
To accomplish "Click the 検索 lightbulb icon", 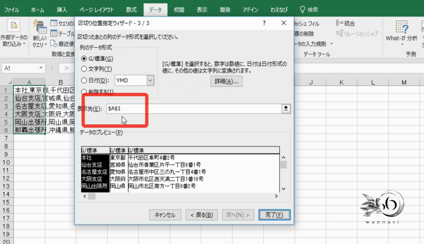I will tap(303, 10).
